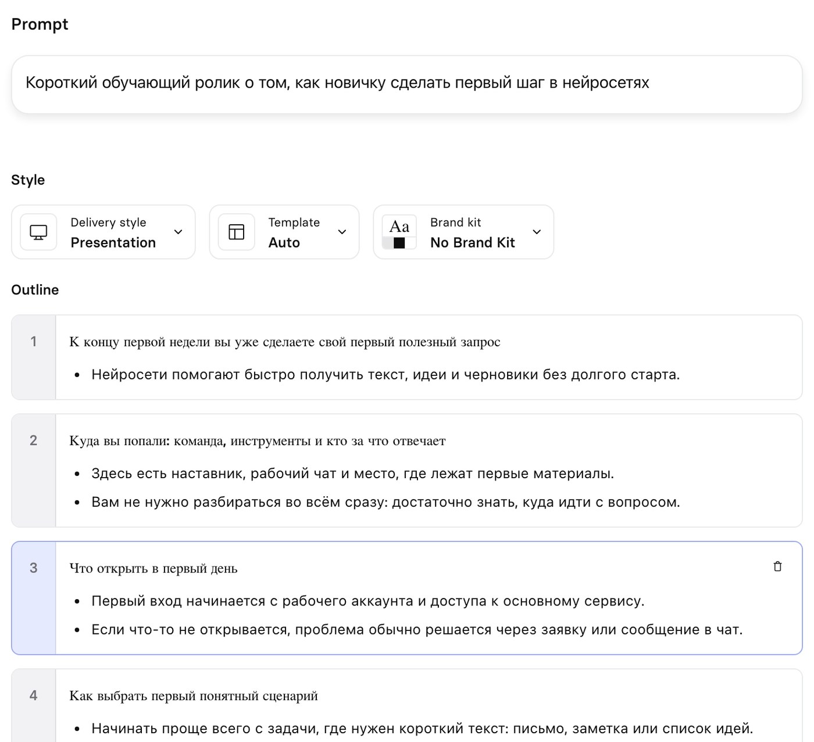Viewport: 814px width, 742px height.
Task: Open the Template Auto dropdown chevron
Action: click(x=342, y=232)
